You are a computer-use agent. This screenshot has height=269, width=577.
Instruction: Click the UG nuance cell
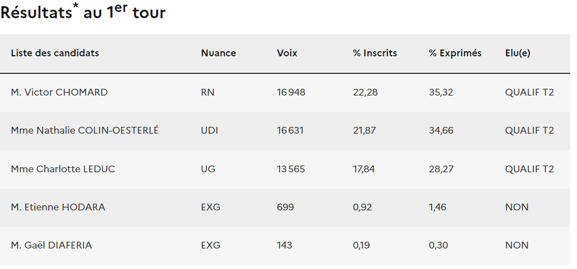click(208, 169)
